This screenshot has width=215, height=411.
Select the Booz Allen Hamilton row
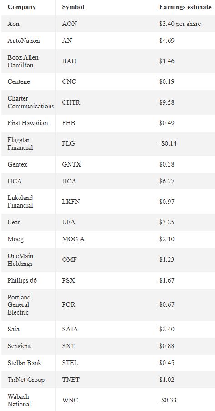pyautogui.click(x=108, y=61)
